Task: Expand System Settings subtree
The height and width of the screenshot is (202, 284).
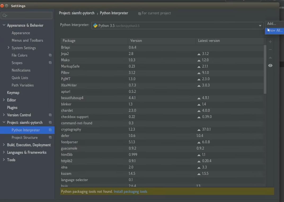Action: point(8,48)
